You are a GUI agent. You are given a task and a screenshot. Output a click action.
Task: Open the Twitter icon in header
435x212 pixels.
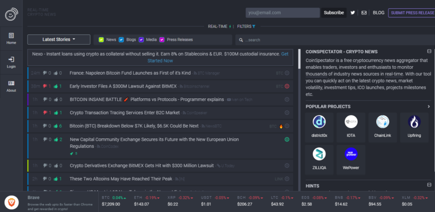tap(353, 13)
